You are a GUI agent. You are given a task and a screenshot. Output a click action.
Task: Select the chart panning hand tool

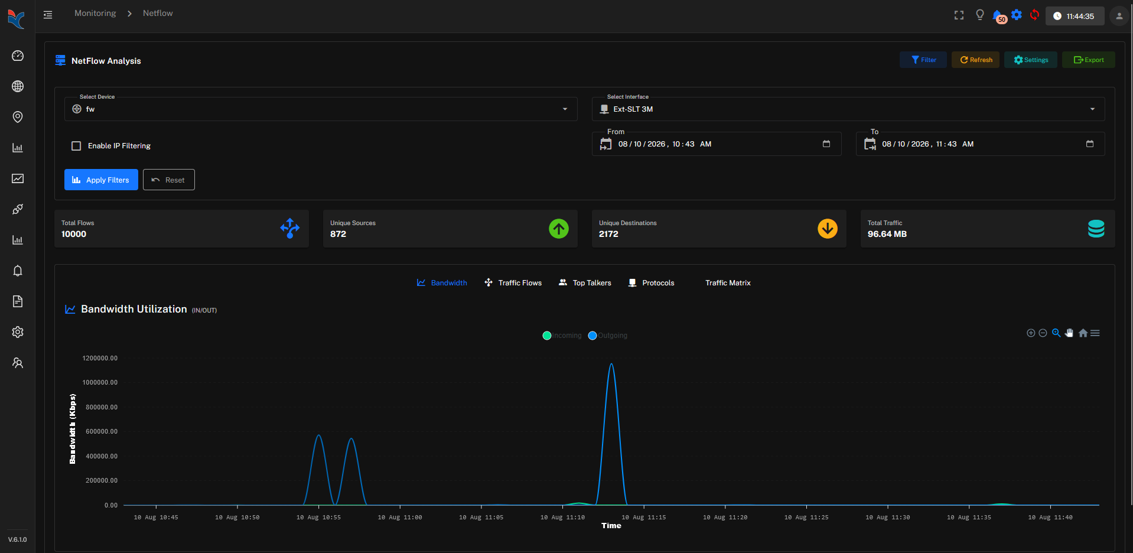[1069, 333]
